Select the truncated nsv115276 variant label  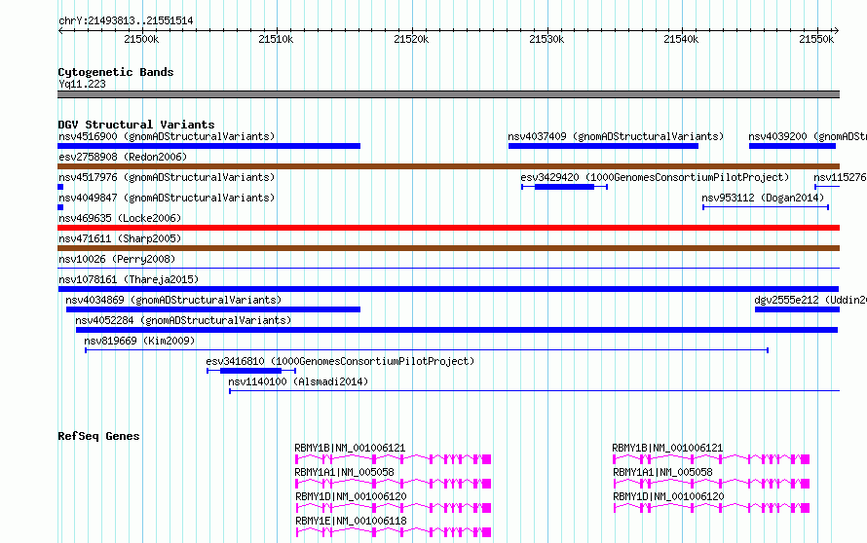840,177
